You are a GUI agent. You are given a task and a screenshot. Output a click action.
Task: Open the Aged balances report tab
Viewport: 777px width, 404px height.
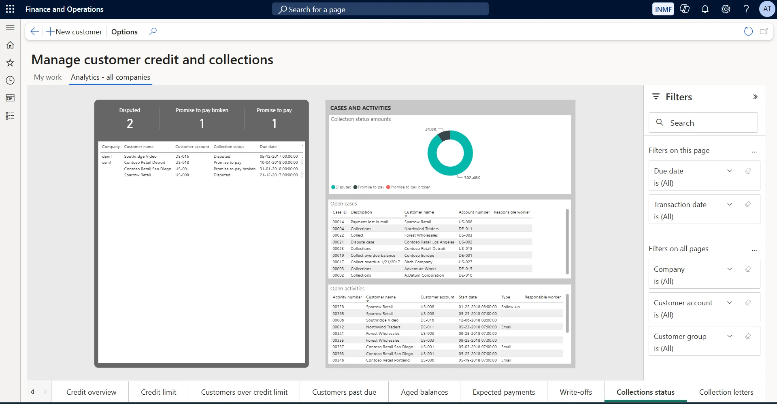tap(424, 392)
